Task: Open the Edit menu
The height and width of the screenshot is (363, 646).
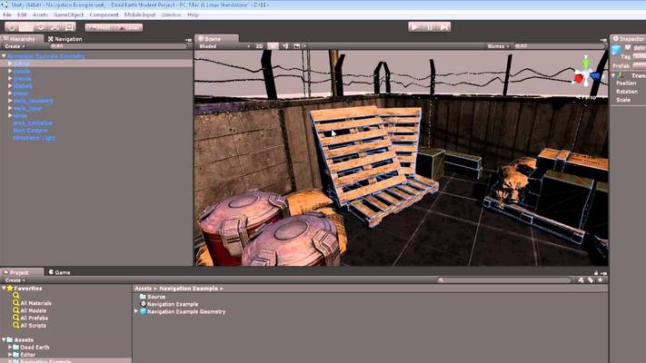Action: click(22, 15)
